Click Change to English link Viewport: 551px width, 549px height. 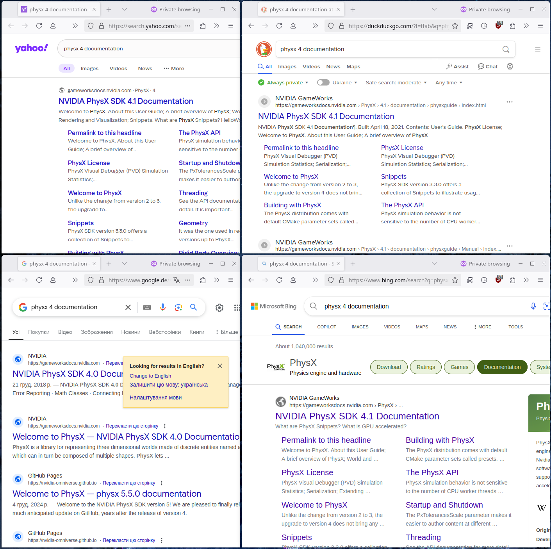(150, 376)
